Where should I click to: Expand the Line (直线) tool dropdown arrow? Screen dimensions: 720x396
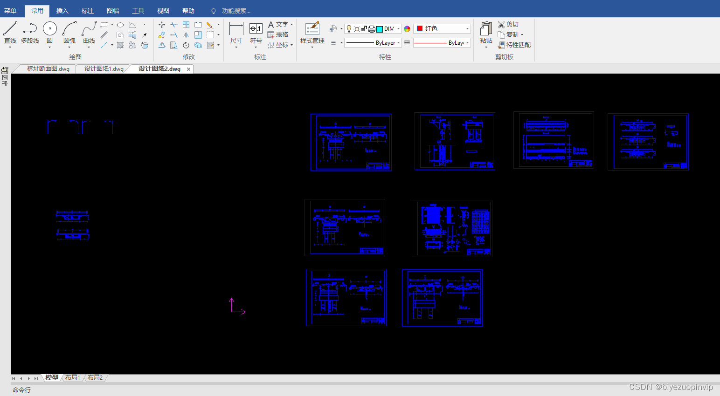10,47
